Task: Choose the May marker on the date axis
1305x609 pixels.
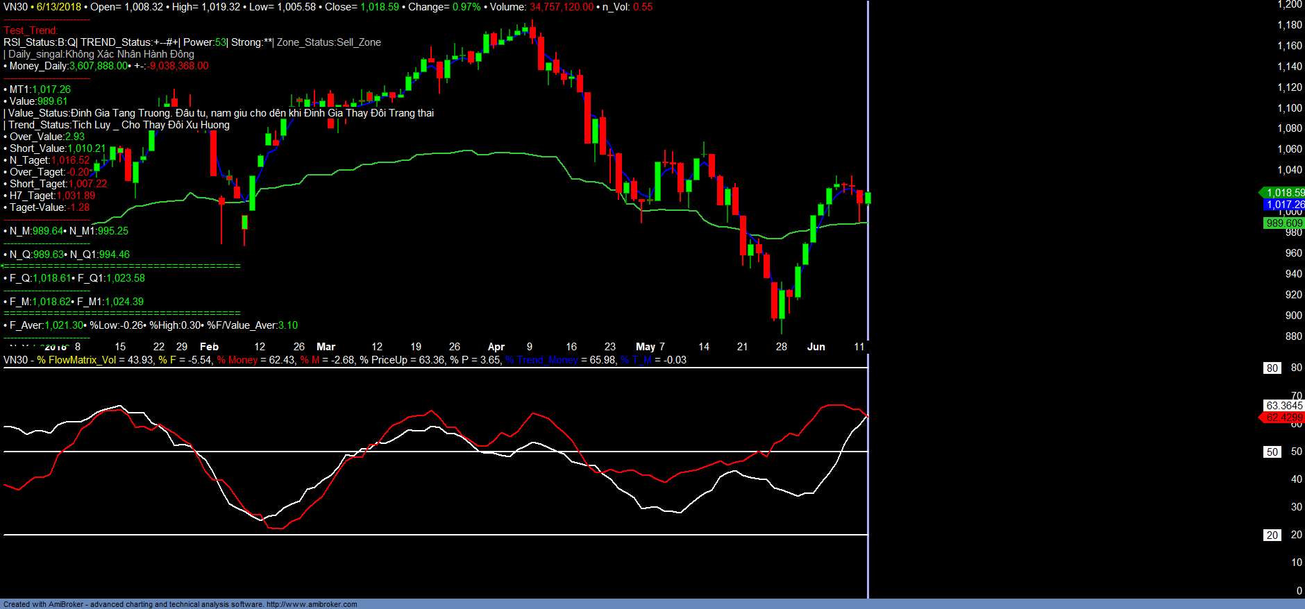Action: click(645, 347)
